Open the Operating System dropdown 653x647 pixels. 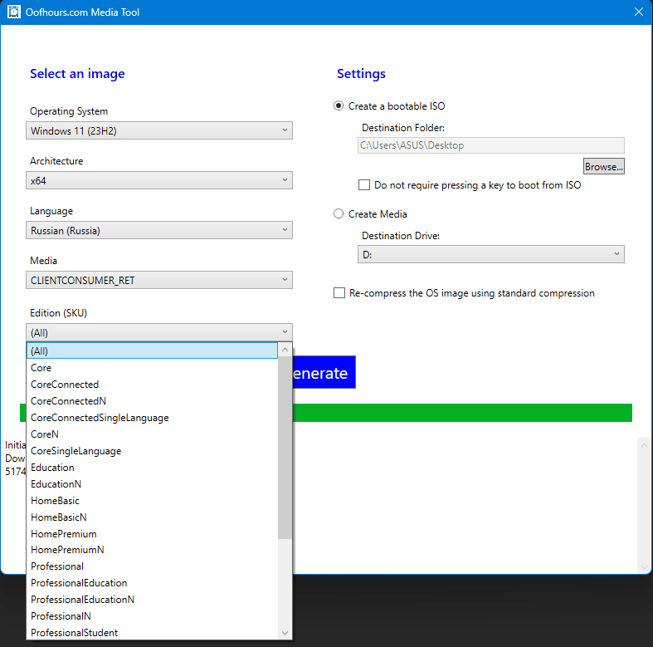(x=158, y=130)
